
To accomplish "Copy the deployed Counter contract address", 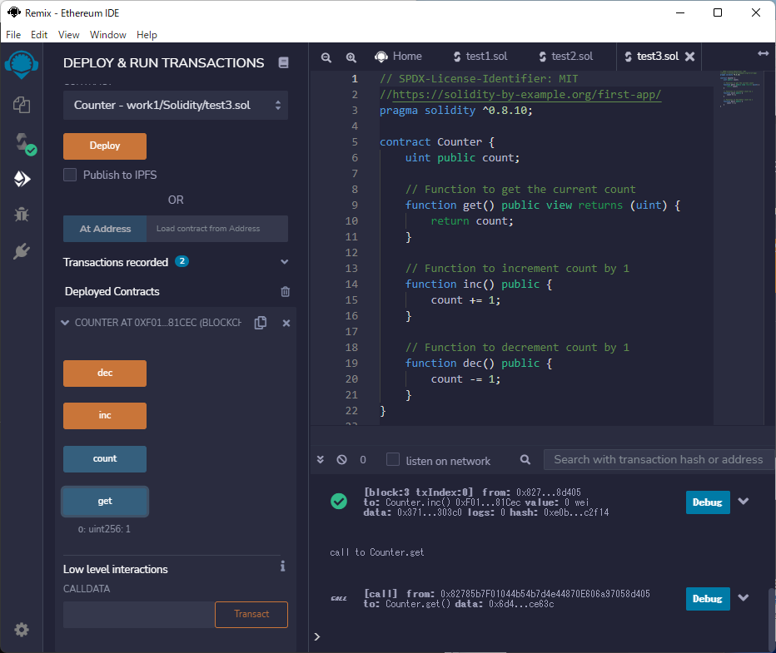I will coord(261,323).
